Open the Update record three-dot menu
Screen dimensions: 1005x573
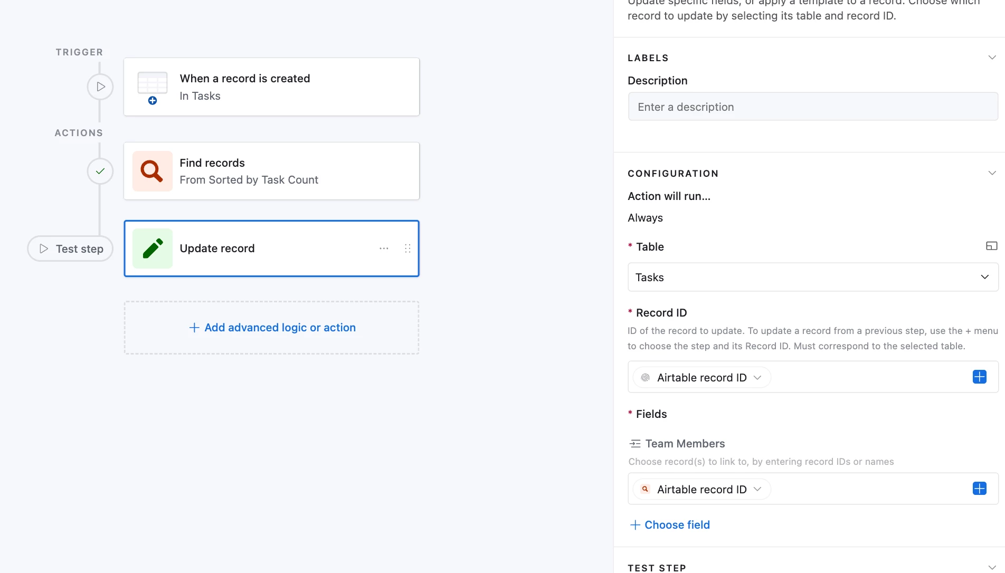pyautogui.click(x=384, y=249)
